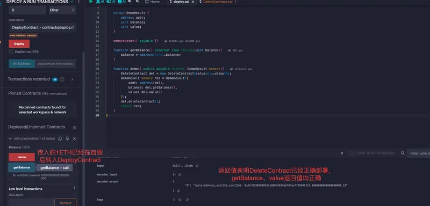Toggle Publish to IPFS checkbox
This screenshot has width=430, height=206.
pyautogui.click(x=11, y=51)
